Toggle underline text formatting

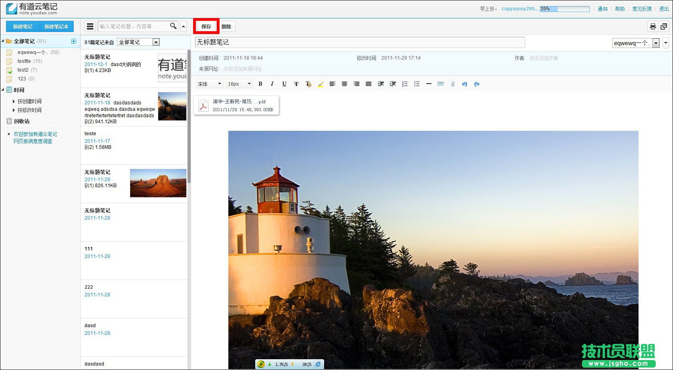click(x=284, y=84)
